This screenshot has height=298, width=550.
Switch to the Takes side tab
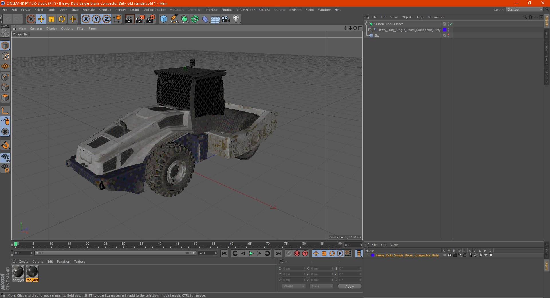[x=547, y=34]
